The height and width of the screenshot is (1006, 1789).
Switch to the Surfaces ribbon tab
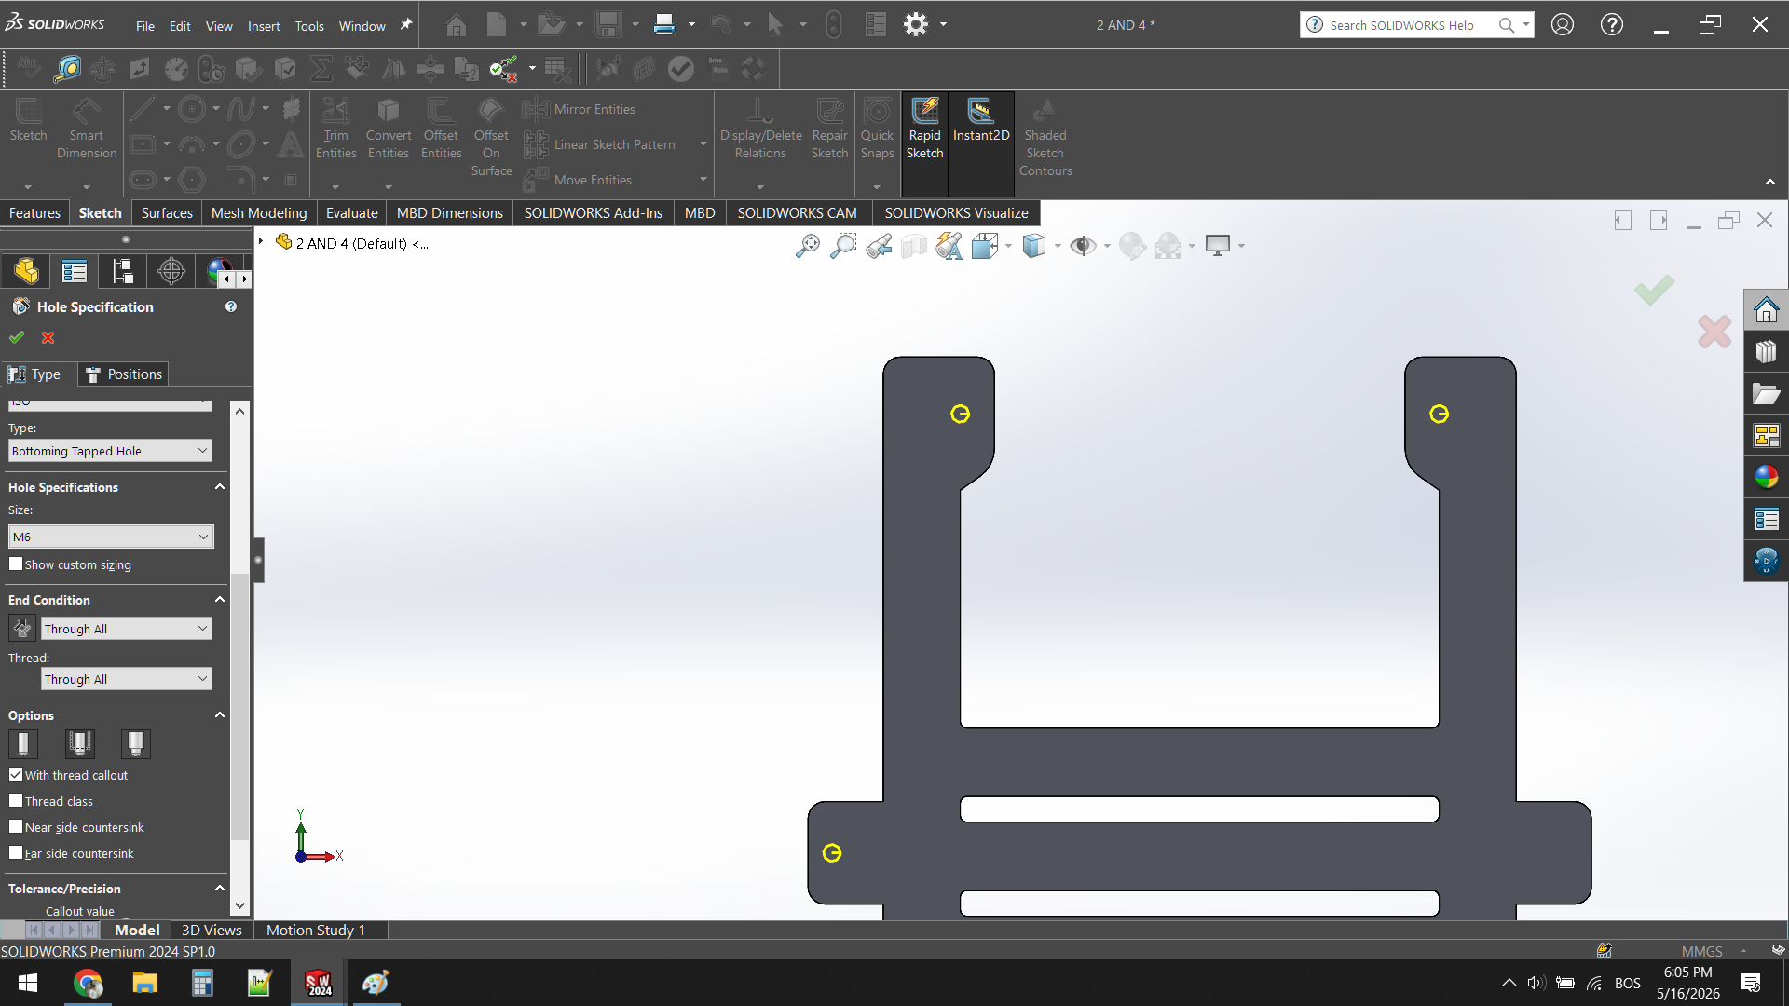pyautogui.click(x=167, y=213)
